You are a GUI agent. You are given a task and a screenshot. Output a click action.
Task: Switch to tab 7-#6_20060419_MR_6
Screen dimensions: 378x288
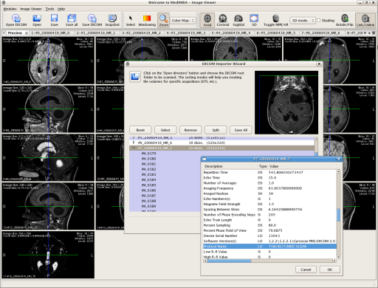320,32
